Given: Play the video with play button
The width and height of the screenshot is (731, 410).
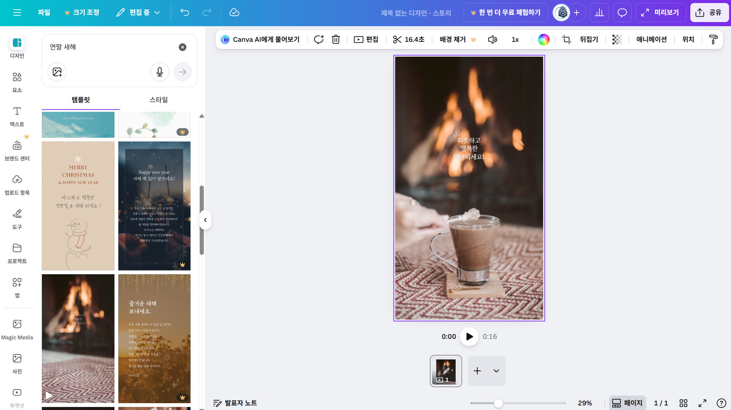Looking at the screenshot, I should pyautogui.click(x=469, y=337).
